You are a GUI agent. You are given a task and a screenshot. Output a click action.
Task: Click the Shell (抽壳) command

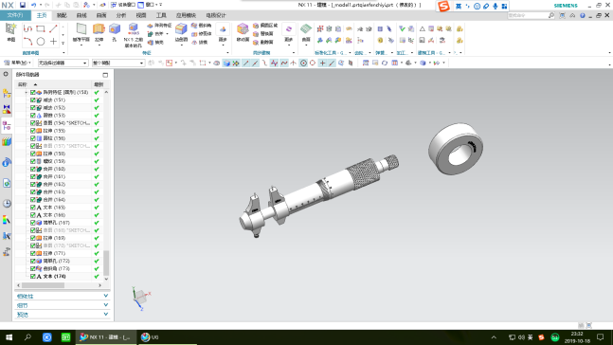155,43
